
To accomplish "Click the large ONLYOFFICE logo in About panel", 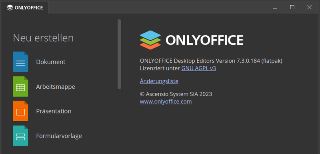I will (192, 40).
